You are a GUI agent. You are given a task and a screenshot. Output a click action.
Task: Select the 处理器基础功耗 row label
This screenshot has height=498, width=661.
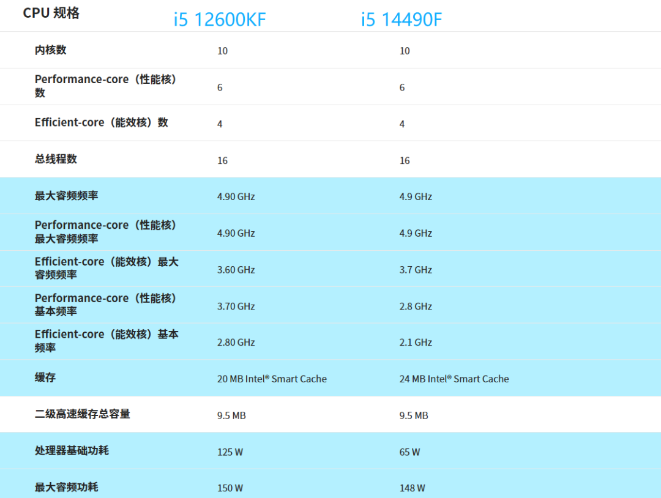[72, 450]
